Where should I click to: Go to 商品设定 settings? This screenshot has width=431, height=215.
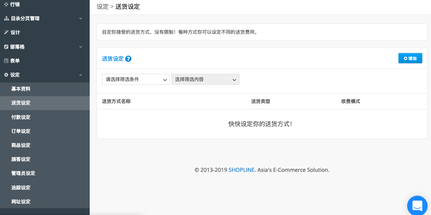pyautogui.click(x=45, y=145)
